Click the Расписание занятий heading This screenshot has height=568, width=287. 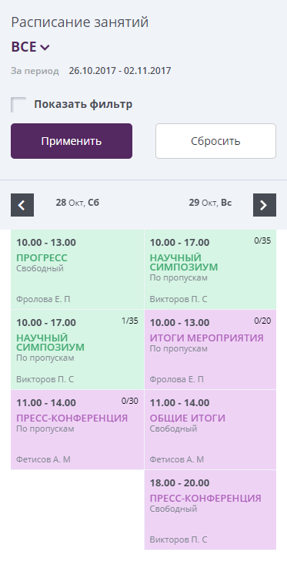tap(80, 22)
